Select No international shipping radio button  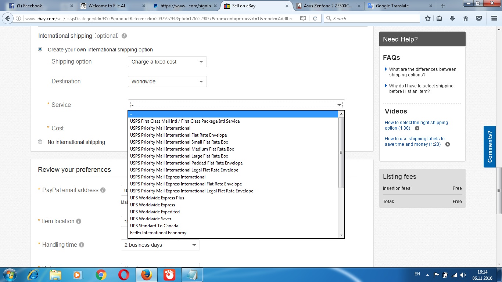(40, 142)
